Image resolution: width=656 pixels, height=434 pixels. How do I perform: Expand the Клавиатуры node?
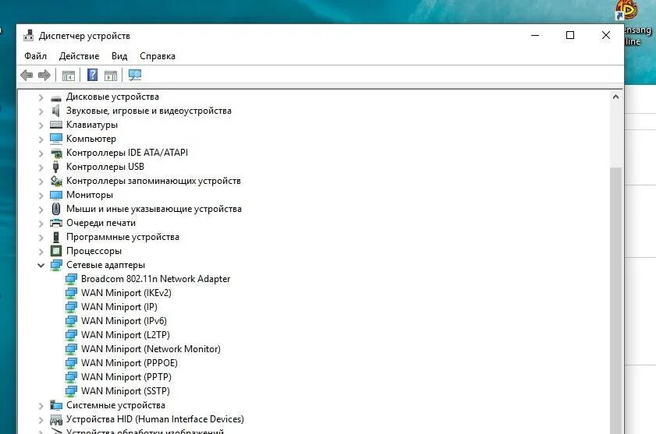tap(41, 125)
